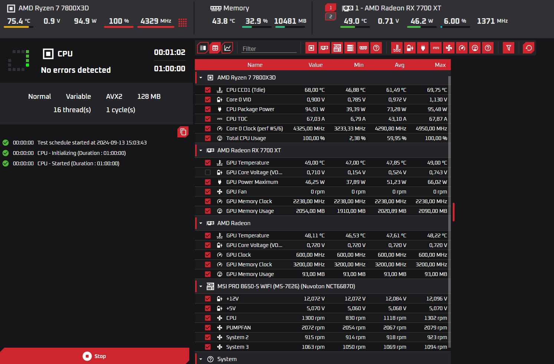554x364 pixels.
Task: Click the funnel filter icon
Action: (509, 48)
